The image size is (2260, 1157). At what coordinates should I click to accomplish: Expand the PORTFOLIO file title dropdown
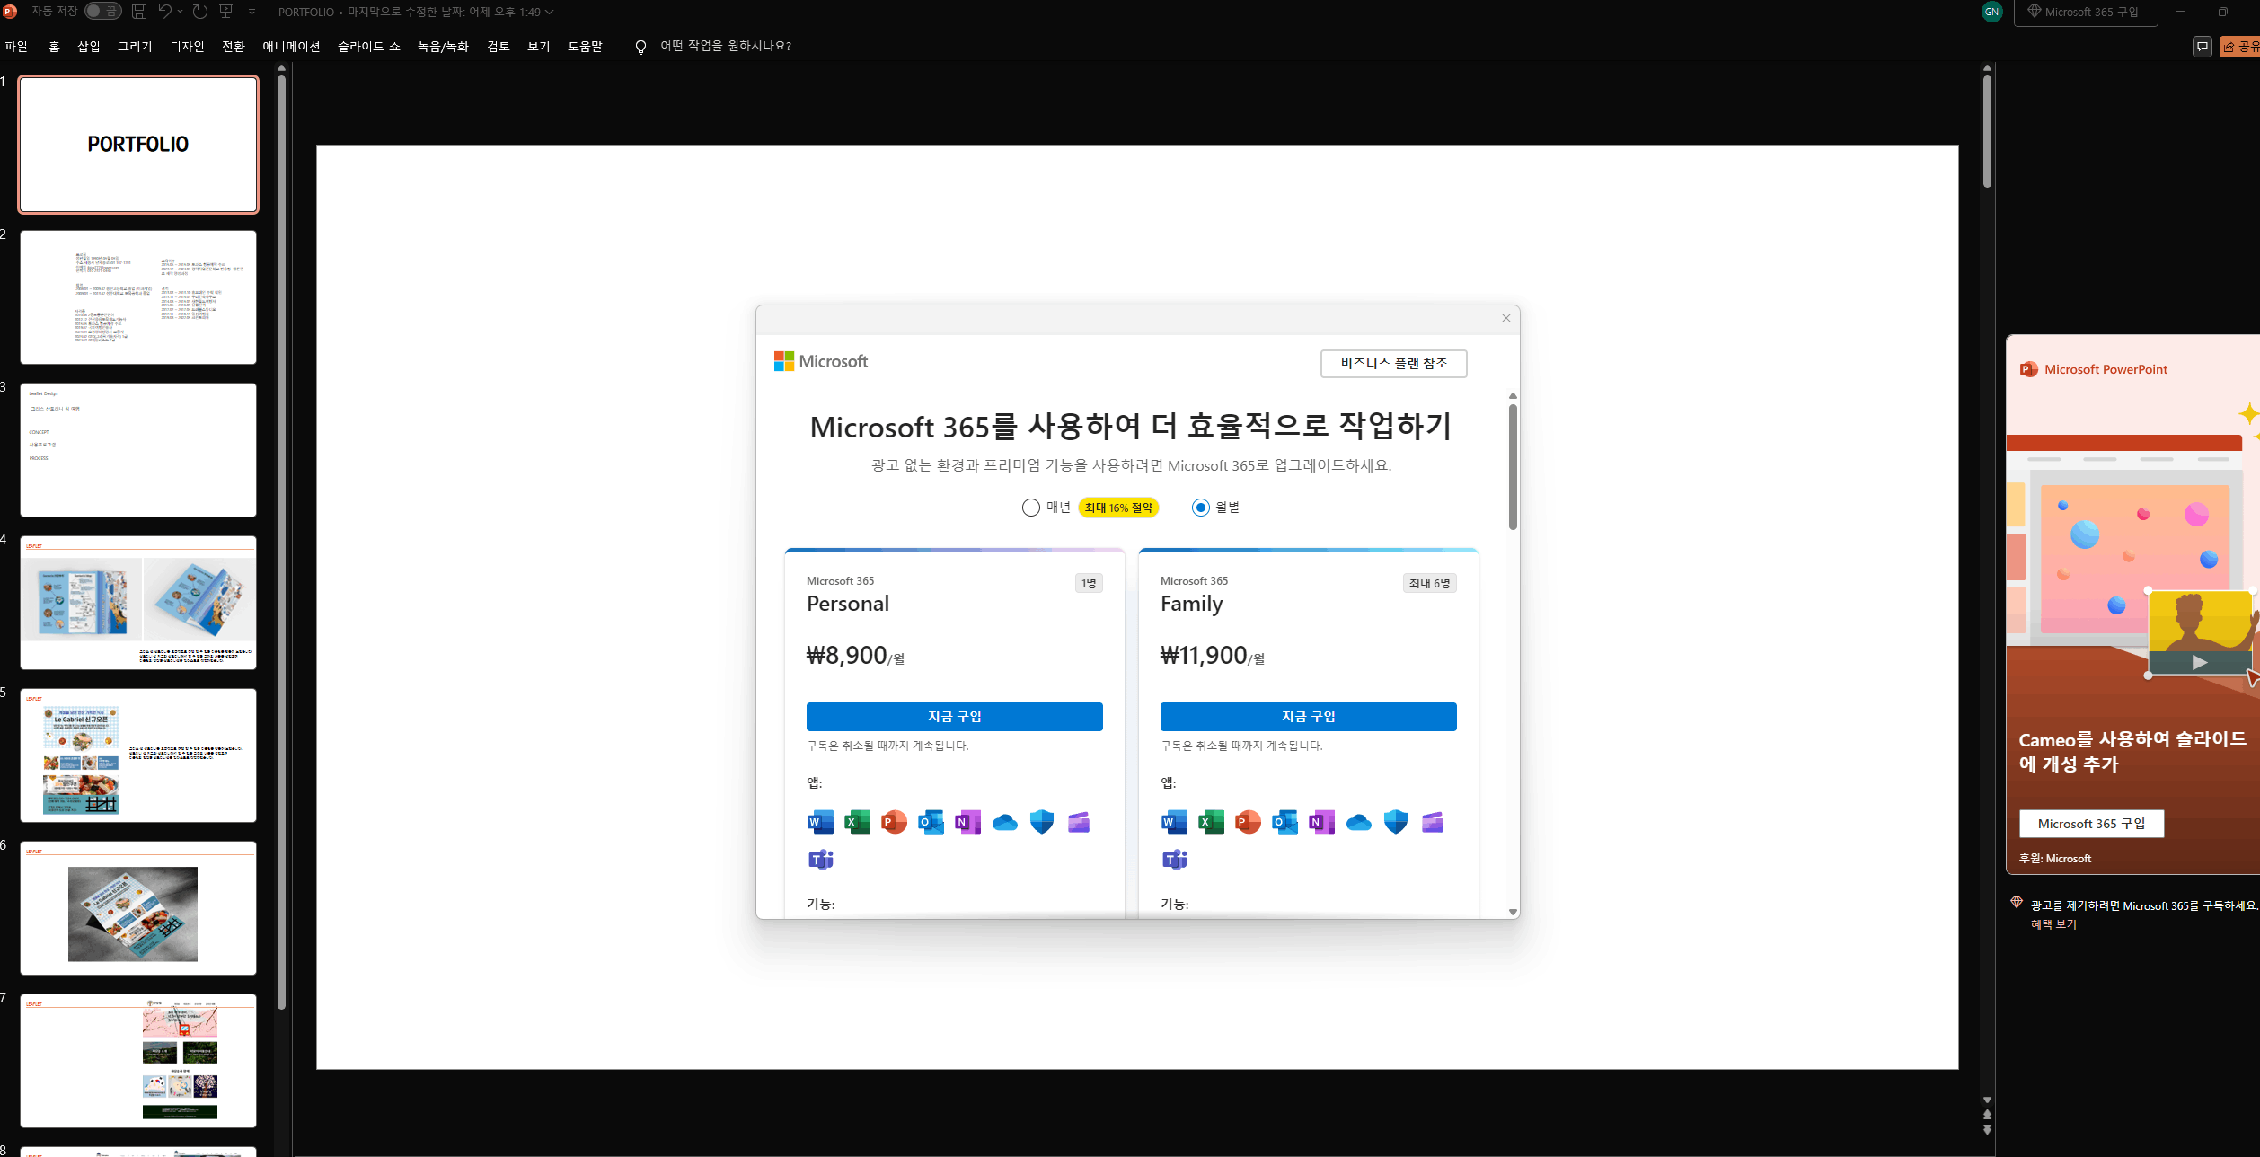pos(549,12)
